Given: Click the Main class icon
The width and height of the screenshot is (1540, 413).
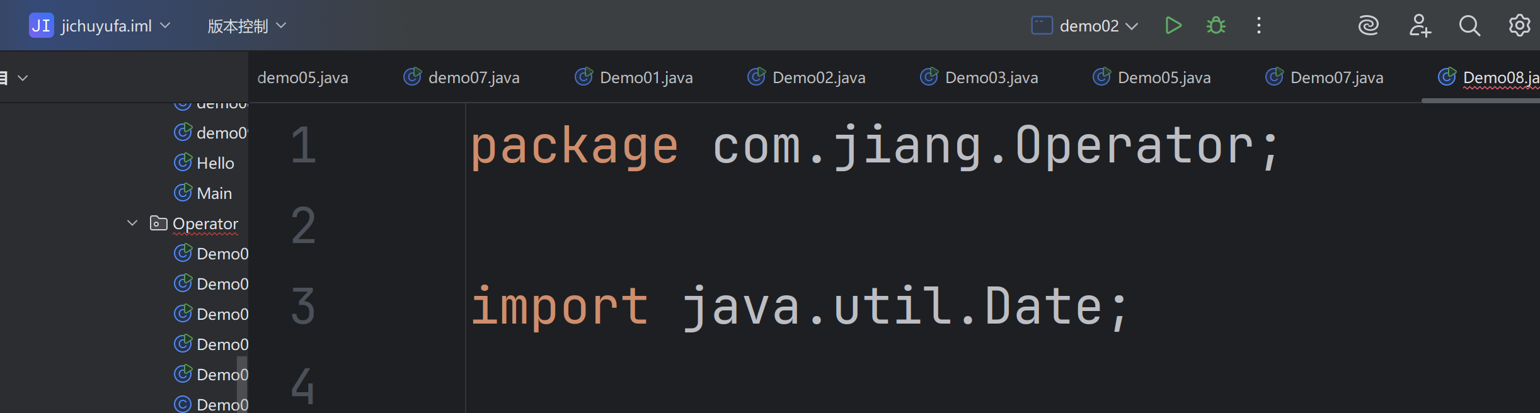Looking at the screenshot, I should point(183,193).
